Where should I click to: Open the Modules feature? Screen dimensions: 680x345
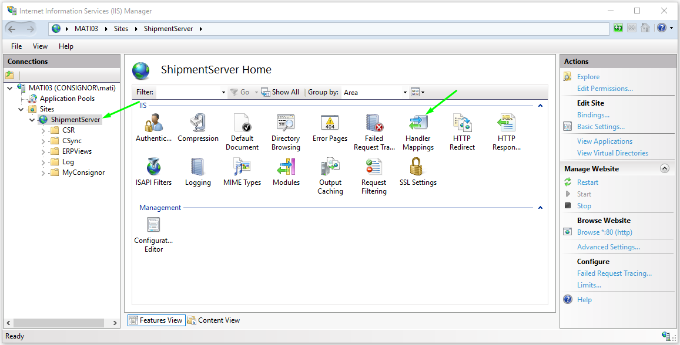click(286, 170)
